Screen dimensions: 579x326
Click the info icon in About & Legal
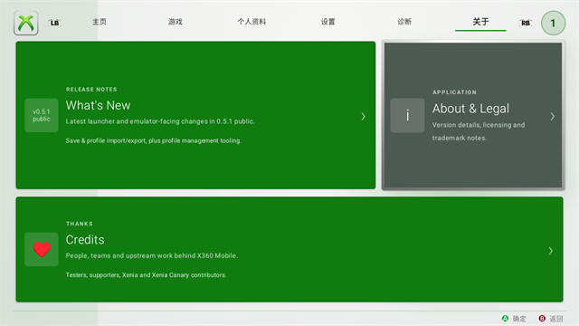tap(407, 115)
